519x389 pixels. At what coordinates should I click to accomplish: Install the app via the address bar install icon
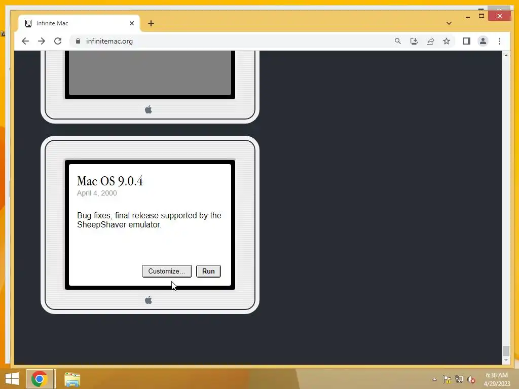click(x=414, y=41)
